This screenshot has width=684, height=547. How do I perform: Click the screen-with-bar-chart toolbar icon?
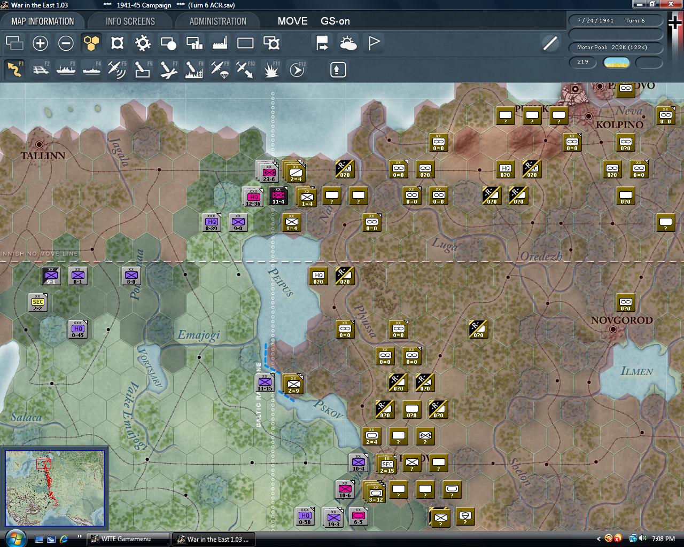coord(194,43)
